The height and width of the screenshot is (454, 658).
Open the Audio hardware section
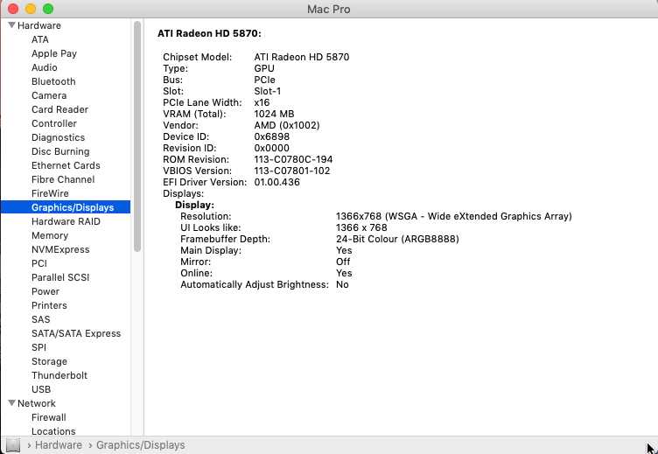tap(45, 67)
